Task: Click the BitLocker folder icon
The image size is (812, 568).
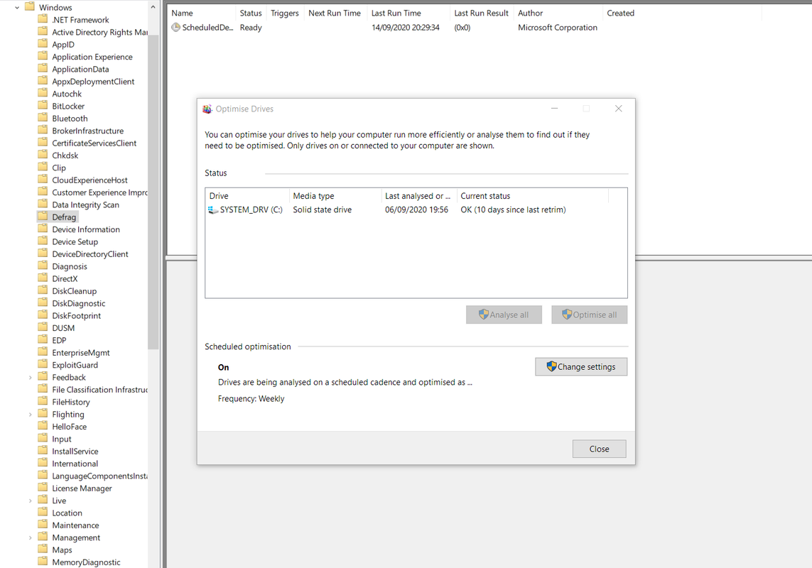Action: coord(43,106)
